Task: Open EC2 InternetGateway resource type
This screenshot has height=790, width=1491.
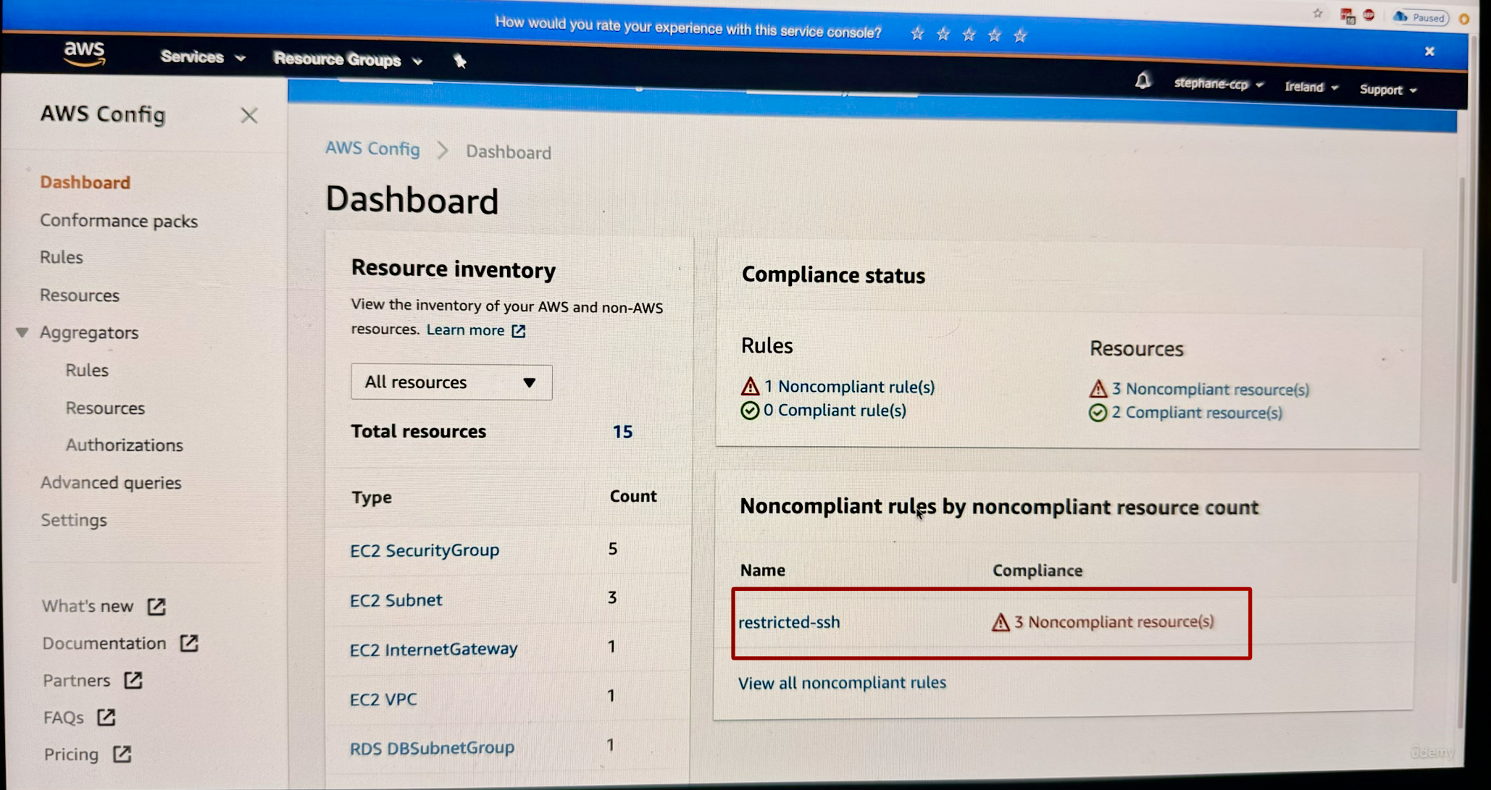Action: point(433,650)
